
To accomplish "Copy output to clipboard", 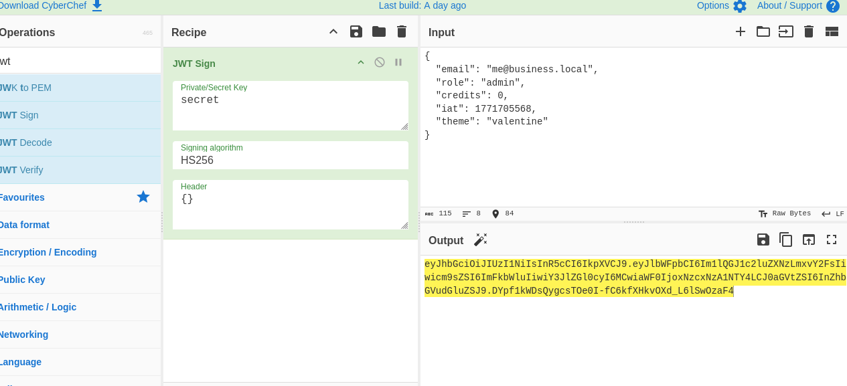I will (785, 239).
